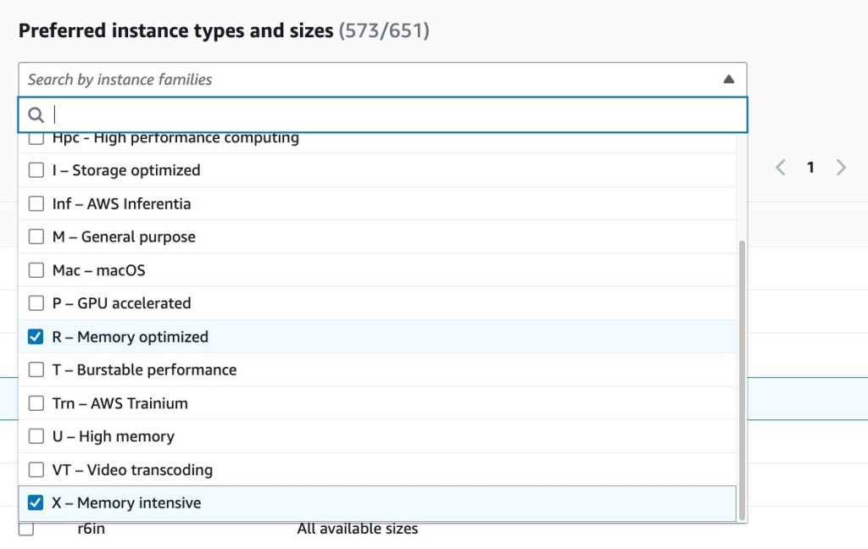Click the r6in instance type text
Image resolution: width=868 pixels, height=549 pixels.
tap(92, 529)
